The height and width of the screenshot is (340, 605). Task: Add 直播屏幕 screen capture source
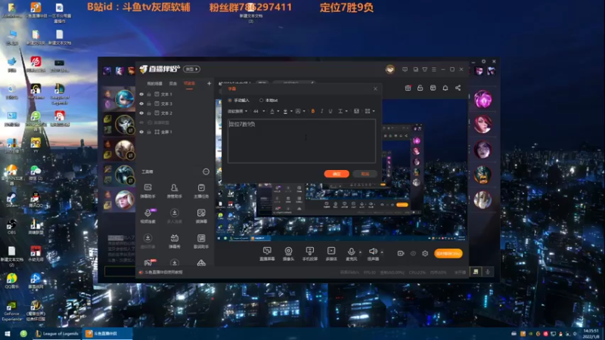pos(267,254)
